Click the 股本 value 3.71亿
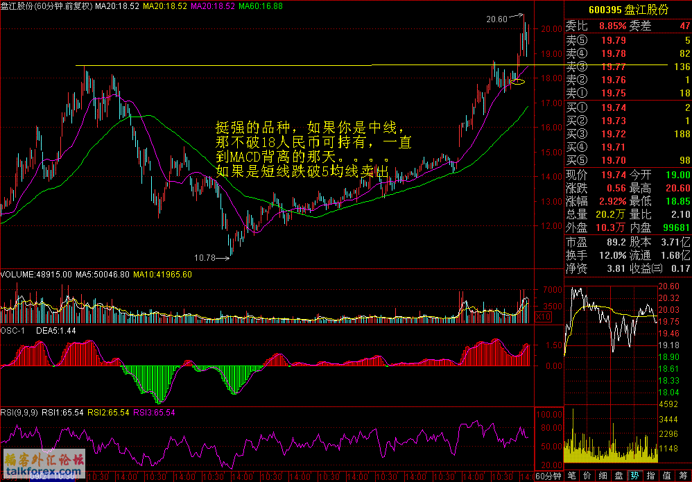 pyautogui.click(x=675, y=243)
